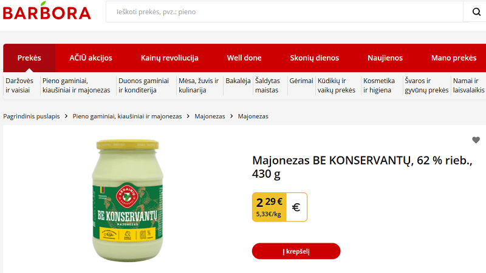Add product to favorites with heart icon
The height and width of the screenshot is (273, 486).
coord(476,140)
